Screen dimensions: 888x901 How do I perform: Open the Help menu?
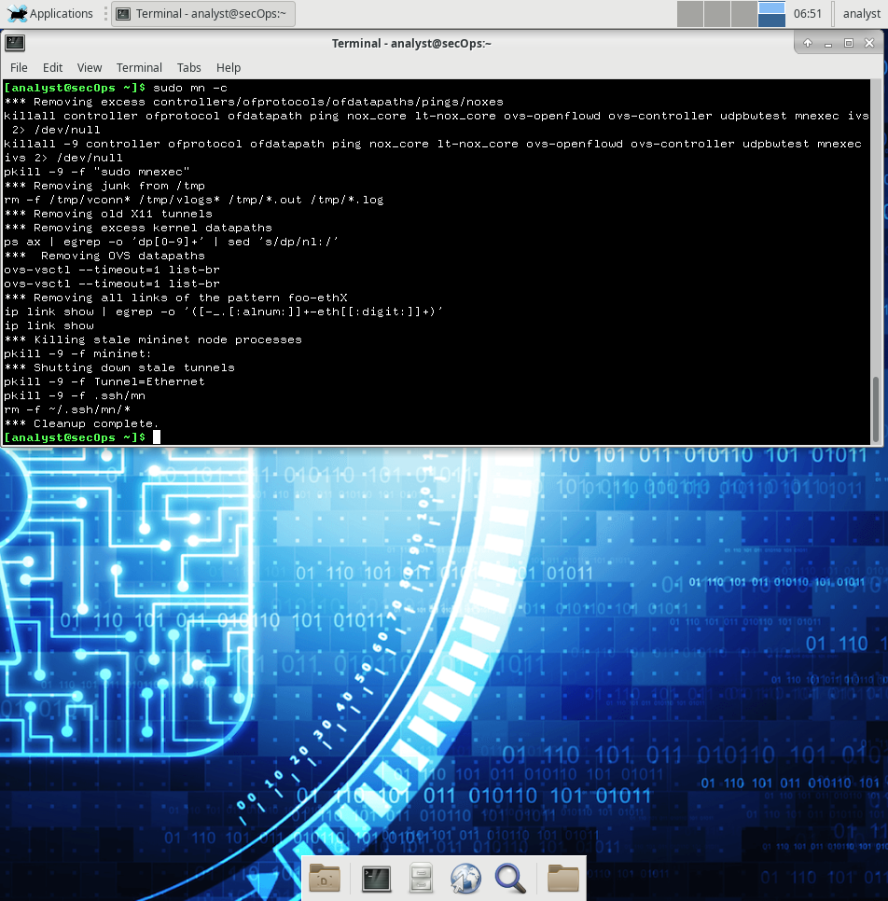(x=229, y=68)
